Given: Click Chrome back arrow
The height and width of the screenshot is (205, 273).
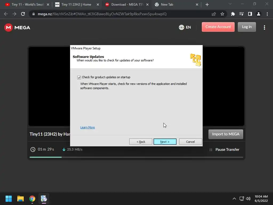Looking at the screenshot, I should tap(6, 14).
